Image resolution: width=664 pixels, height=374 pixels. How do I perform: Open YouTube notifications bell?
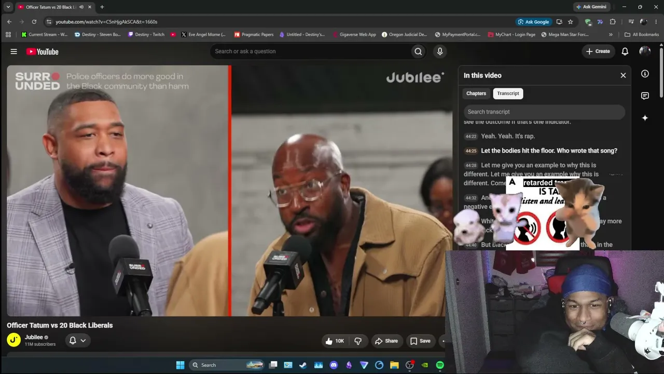[625, 51]
